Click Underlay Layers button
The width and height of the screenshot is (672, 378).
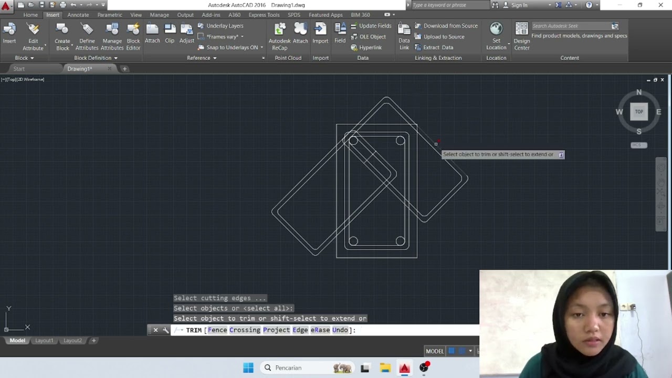pos(220,26)
